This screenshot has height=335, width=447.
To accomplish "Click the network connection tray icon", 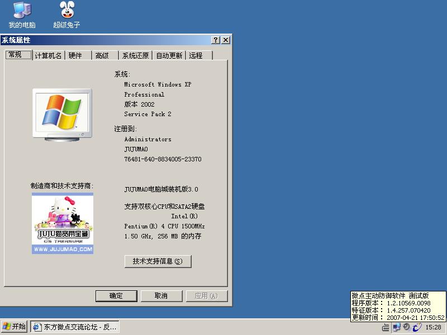I will pyautogui.click(x=396, y=327).
